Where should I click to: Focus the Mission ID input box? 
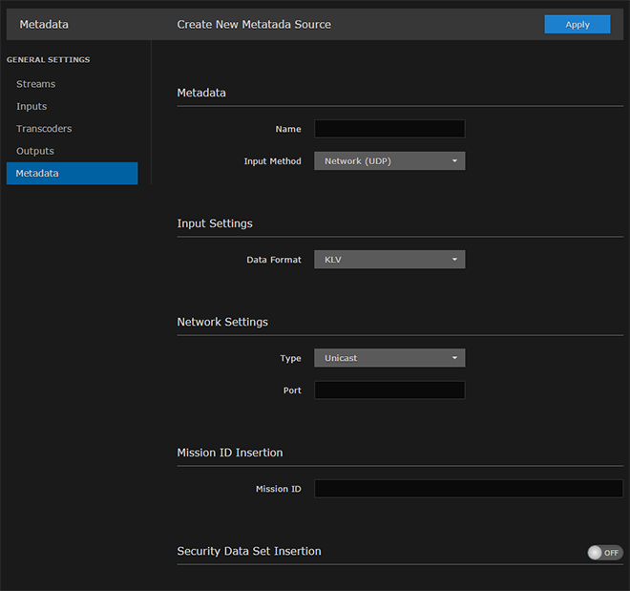pyautogui.click(x=468, y=489)
